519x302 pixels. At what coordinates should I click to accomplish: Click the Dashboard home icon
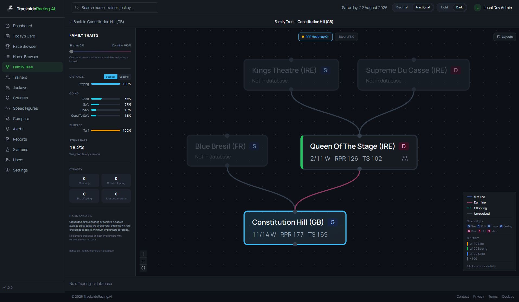pos(8,26)
